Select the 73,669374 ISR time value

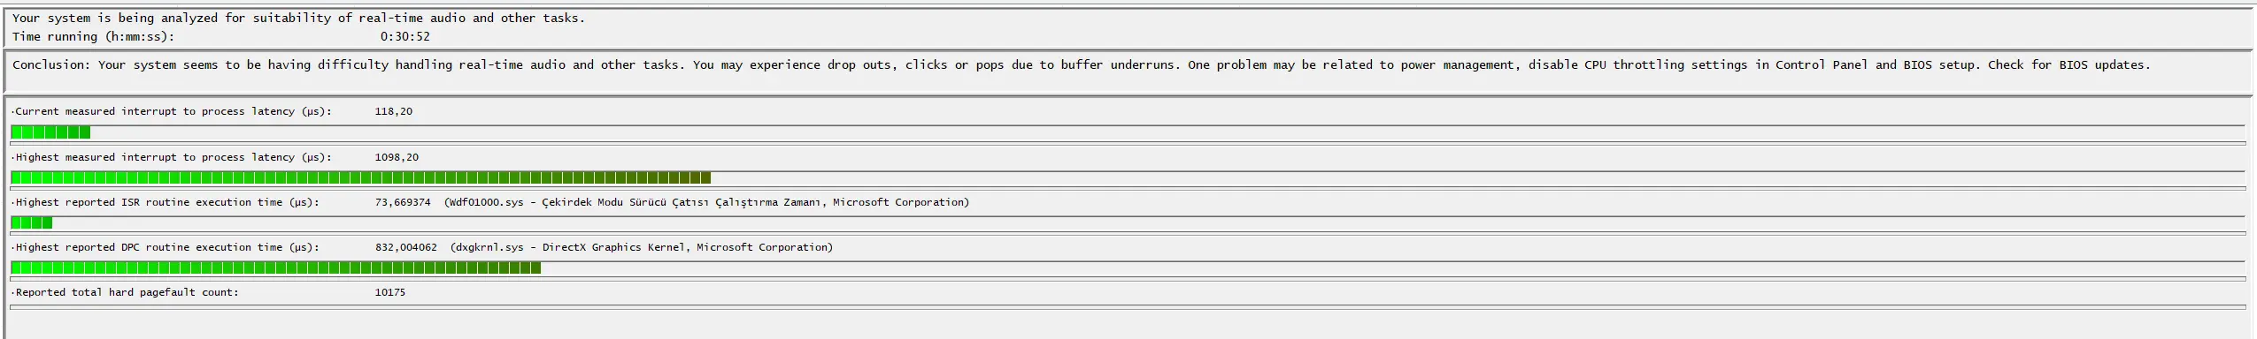(x=403, y=202)
